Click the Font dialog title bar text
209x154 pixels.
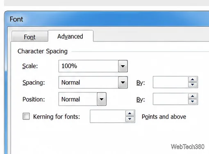pos(16,19)
